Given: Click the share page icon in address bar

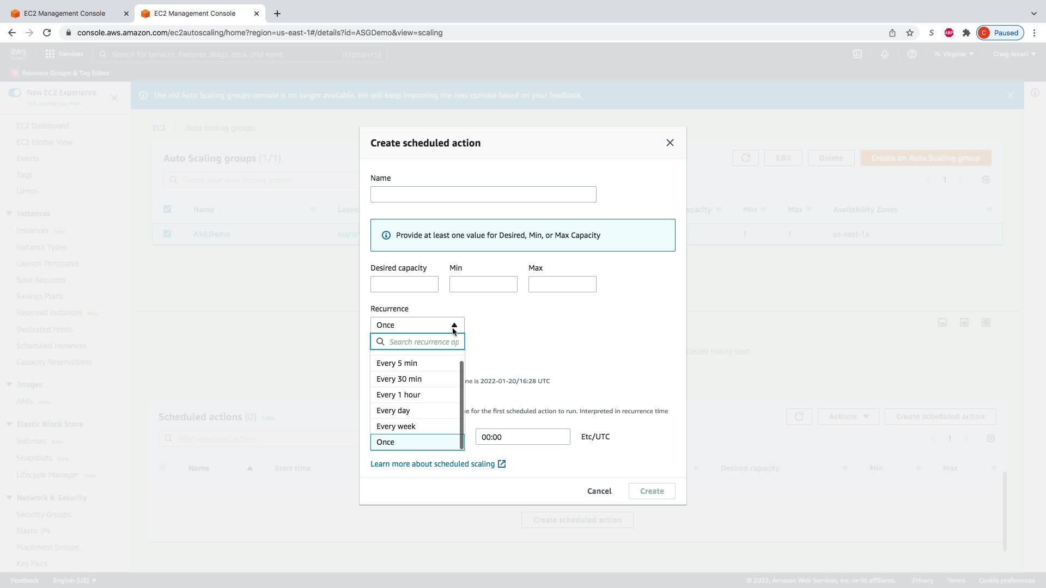Looking at the screenshot, I should (x=892, y=33).
